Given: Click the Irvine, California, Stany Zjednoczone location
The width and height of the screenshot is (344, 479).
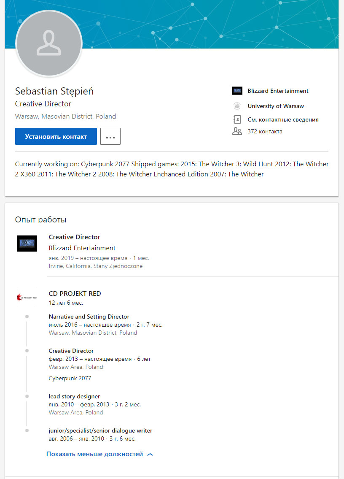Looking at the screenshot, I should tap(96, 266).
